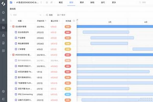Sort by 开始时间 column arrow

[46, 21]
